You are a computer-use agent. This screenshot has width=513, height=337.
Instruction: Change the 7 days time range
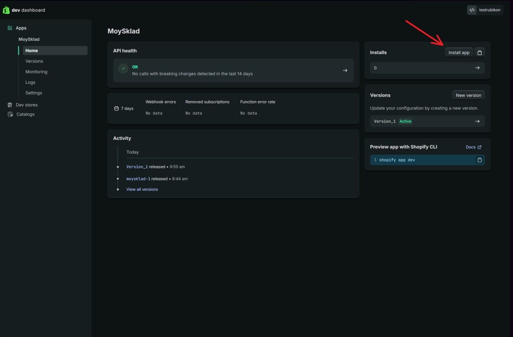[124, 109]
